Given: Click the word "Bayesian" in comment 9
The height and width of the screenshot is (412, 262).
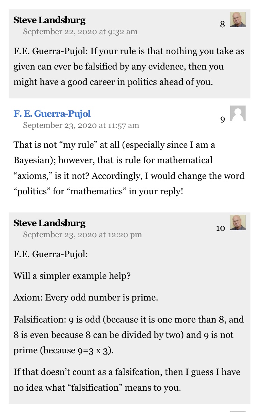Looking at the screenshot, I should click(x=31, y=160).
